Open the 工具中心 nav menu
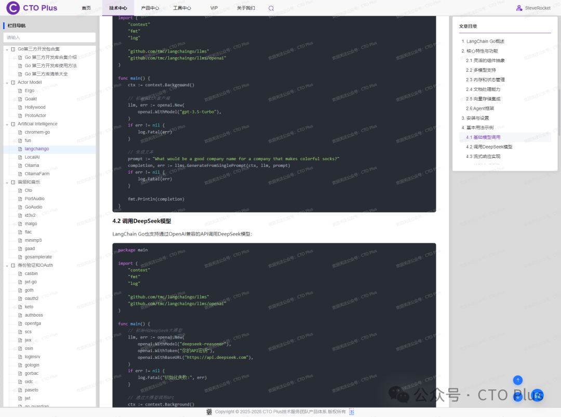The height and width of the screenshot is (417, 561). tap(182, 8)
